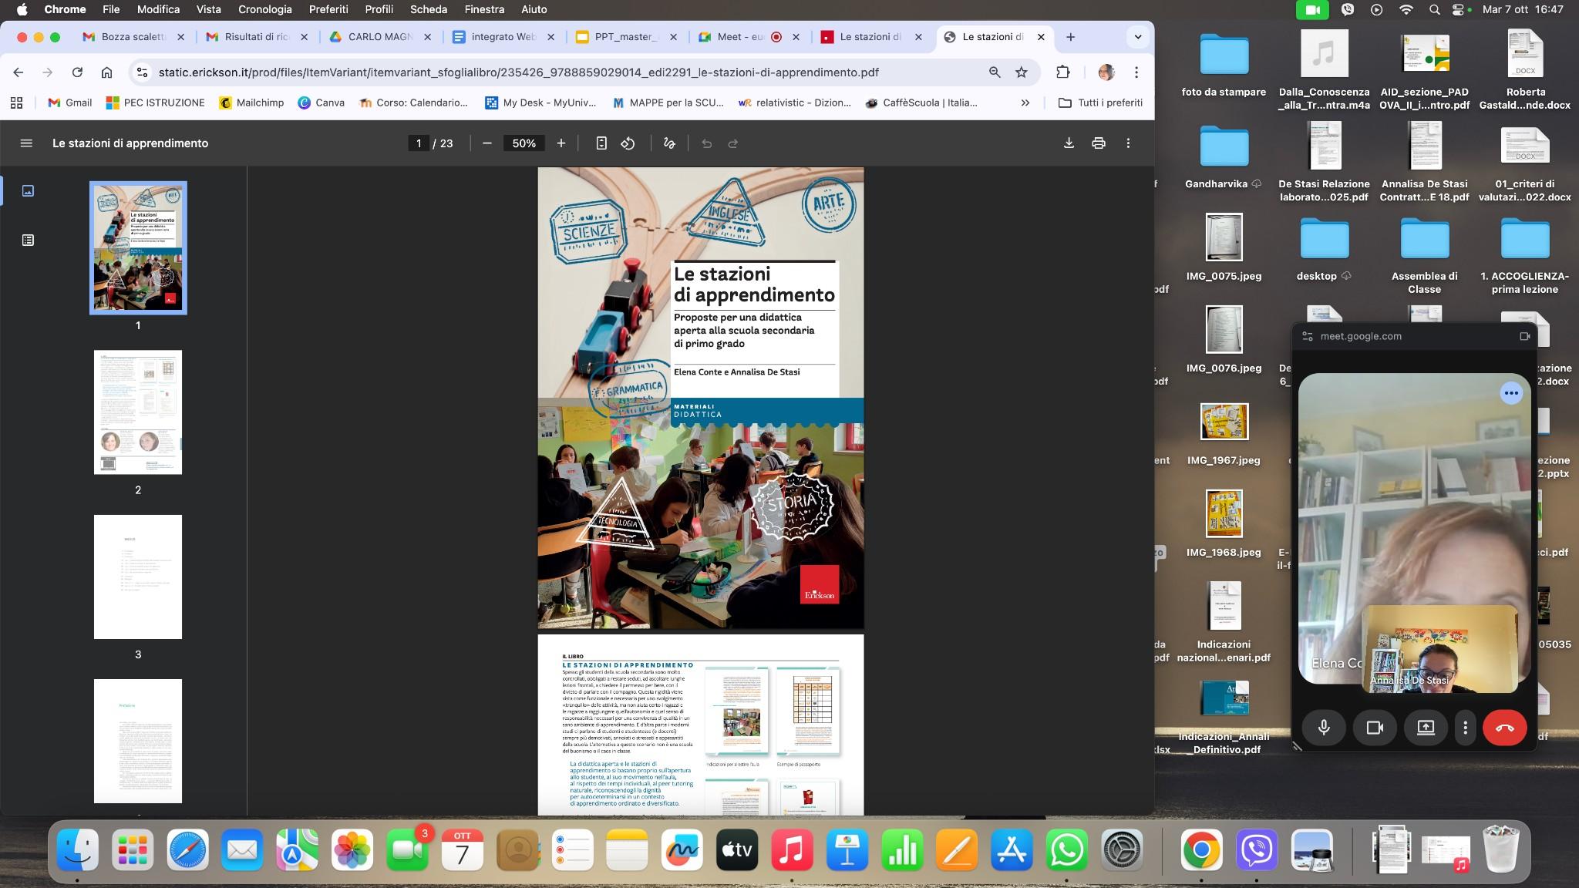Image resolution: width=1579 pixels, height=888 pixels.
Task: Zoom out of the PDF
Action: 486,143
